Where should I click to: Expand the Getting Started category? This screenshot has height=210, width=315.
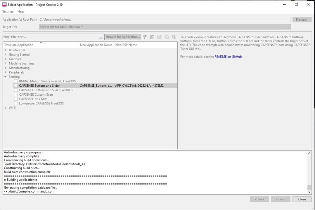6,54
